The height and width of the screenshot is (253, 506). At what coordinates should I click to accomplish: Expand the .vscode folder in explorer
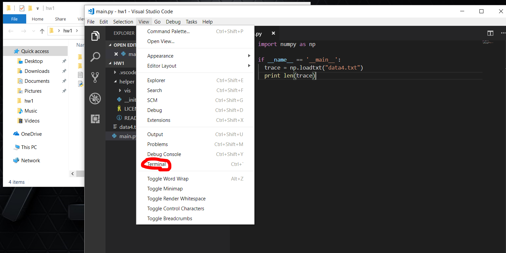[x=125, y=72]
